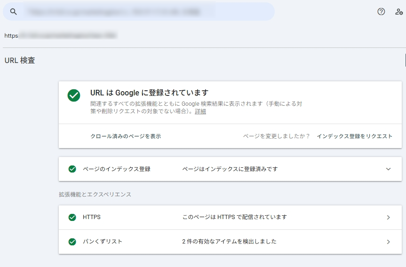Image resolution: width=406 pixels, height=267 pixels.
Task: Click クロール済みのページを表示 button
Action: click(126, 136)
